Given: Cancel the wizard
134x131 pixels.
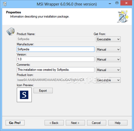Looking at the screenshot, I should [x=97, y=123].
